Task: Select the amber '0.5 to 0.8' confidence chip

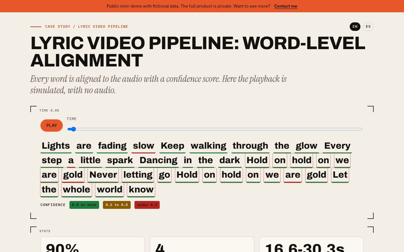Action: 117,205
